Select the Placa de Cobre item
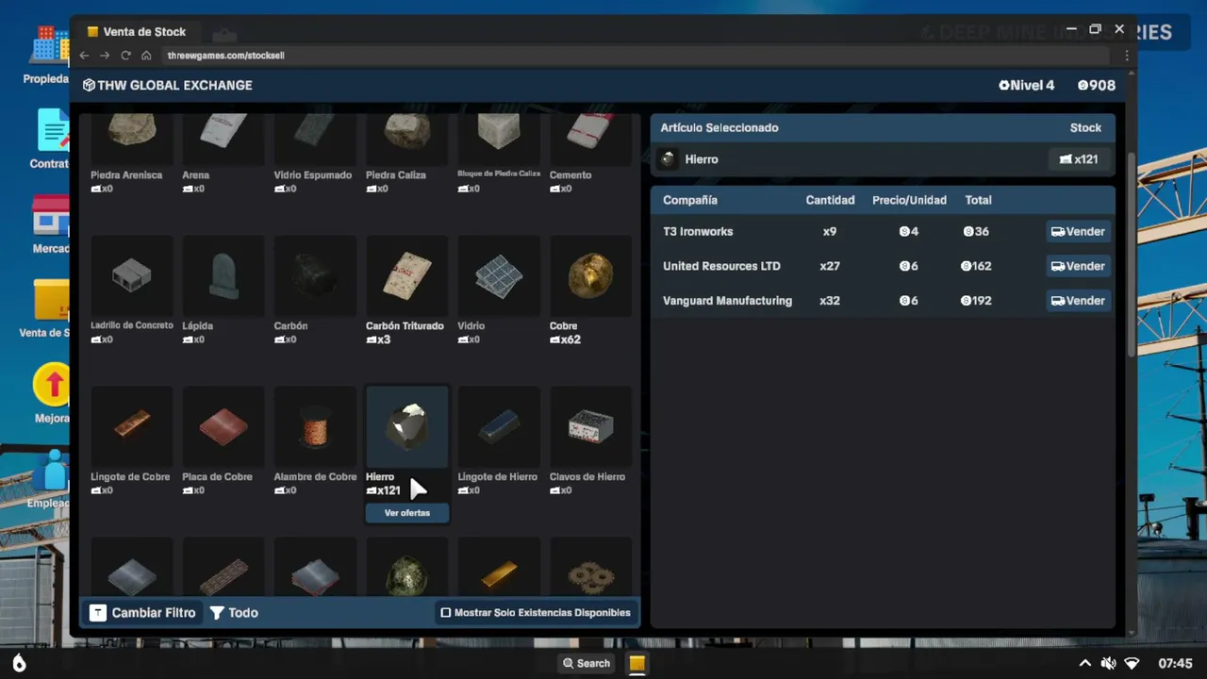The height and width of the screenshot is (679, 1207). click(x=223, y=427)
